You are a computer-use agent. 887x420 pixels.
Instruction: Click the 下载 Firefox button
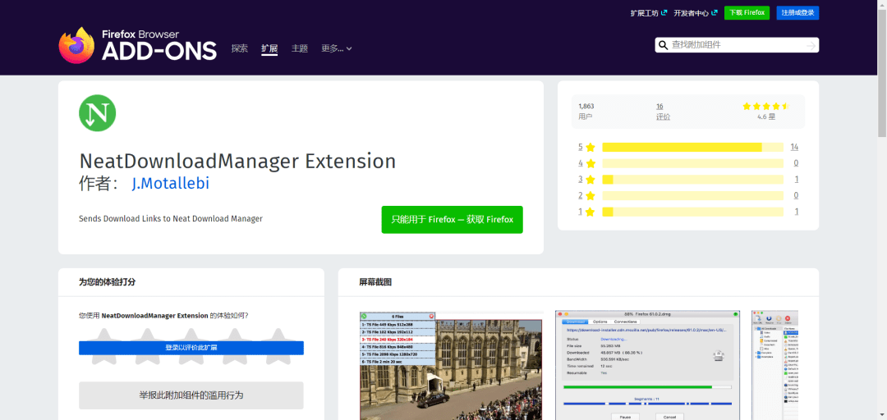click(747, 12)
